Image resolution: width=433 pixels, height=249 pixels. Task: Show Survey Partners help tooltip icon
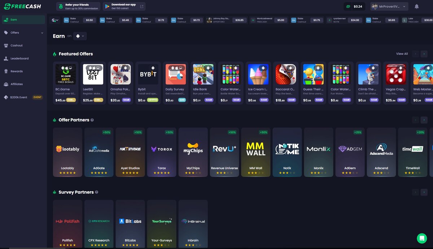pos(96,192)
